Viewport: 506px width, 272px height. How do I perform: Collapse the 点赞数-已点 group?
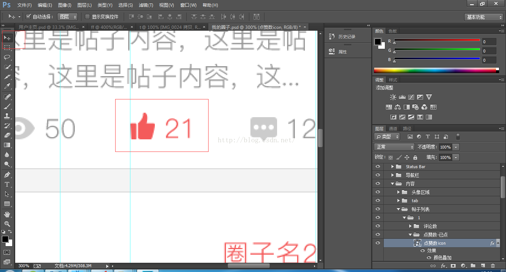[410, 235]
